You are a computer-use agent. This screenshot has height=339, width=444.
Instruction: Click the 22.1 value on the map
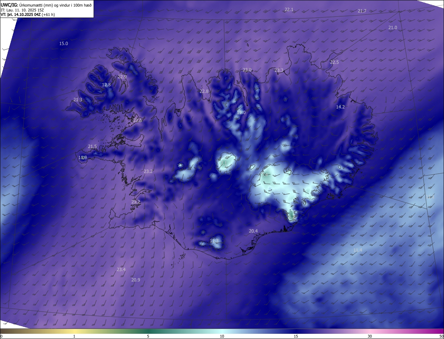(289, 10)
